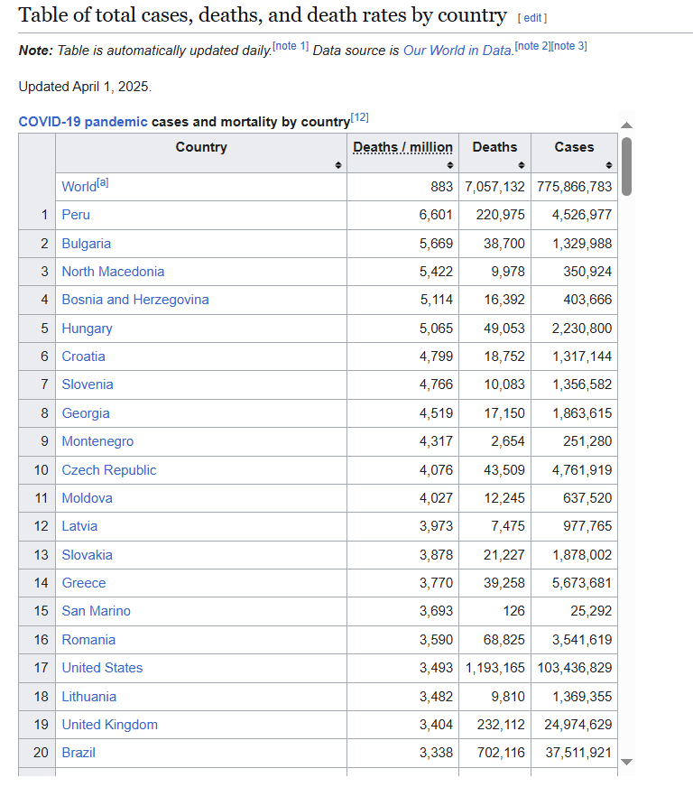Viewport: 693px width, 787px height.
Task: Click the scroll up arrow of table
Action: click(x=626, y=125)
